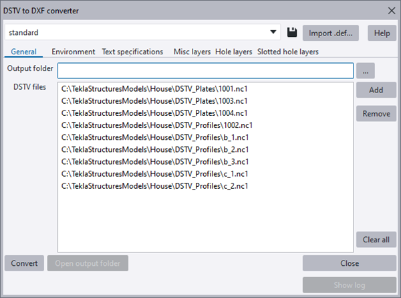
Task: Select the Hole layers tab
Action: click(233, 52)
